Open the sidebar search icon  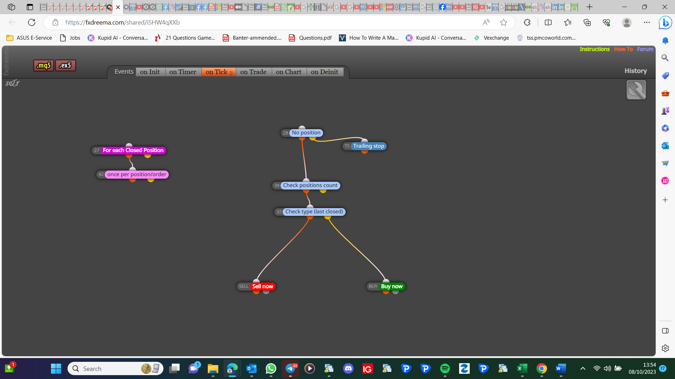[x=665, y=58]
